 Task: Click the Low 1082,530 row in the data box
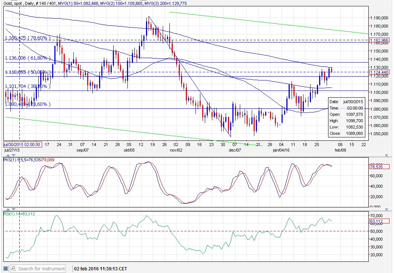coord(346,127)
